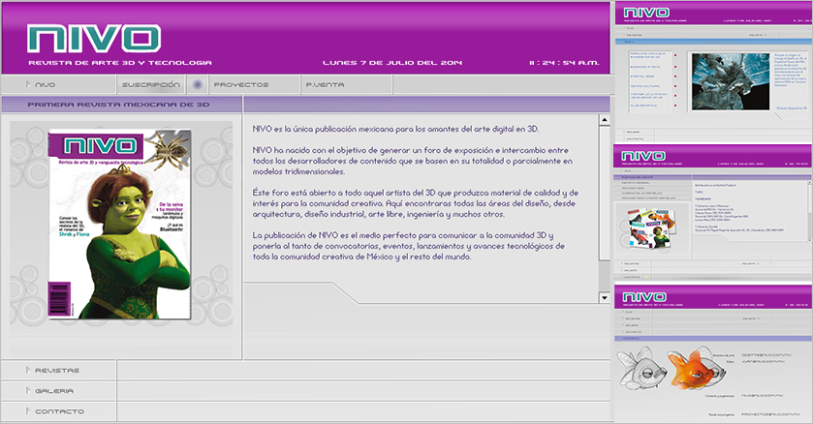Click the round bullet icon before Proyectos
Viewport: 813px width, 424px height.
pos(198,85)
